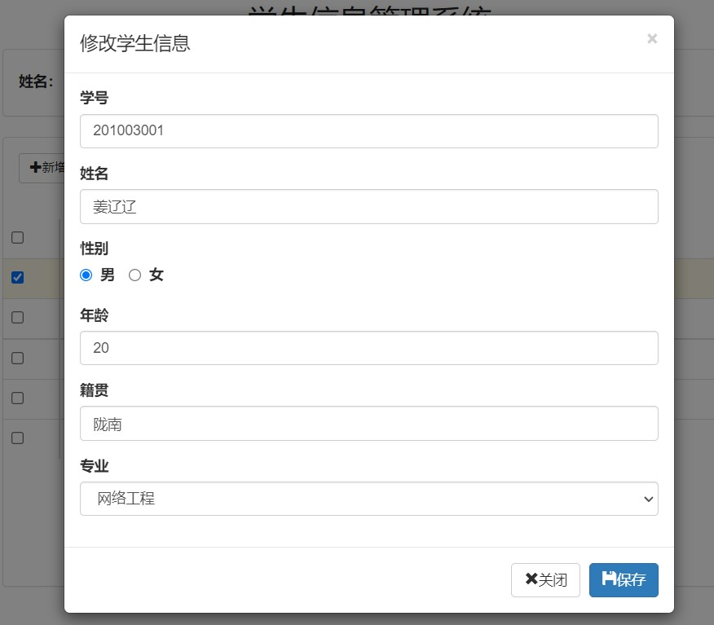The image size is (714, 625).
Task: Toggle the table header select-all checkbox
Action: click(x=17, y=237)
